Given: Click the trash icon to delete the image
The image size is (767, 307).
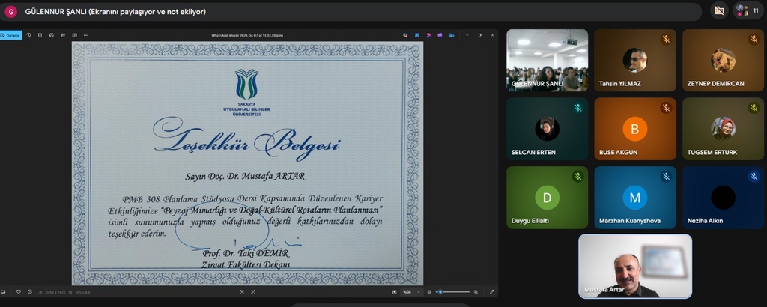Looking at the screenshot, I should tap(40, 34).
